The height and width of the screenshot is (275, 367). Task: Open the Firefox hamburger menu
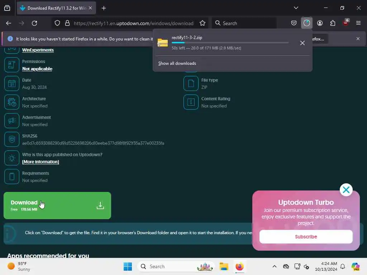tap(358, 23)
